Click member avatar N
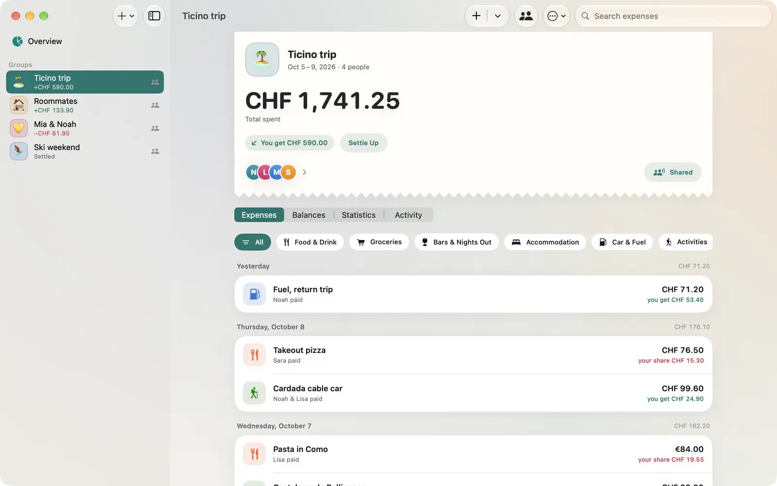 pos(253,172)
